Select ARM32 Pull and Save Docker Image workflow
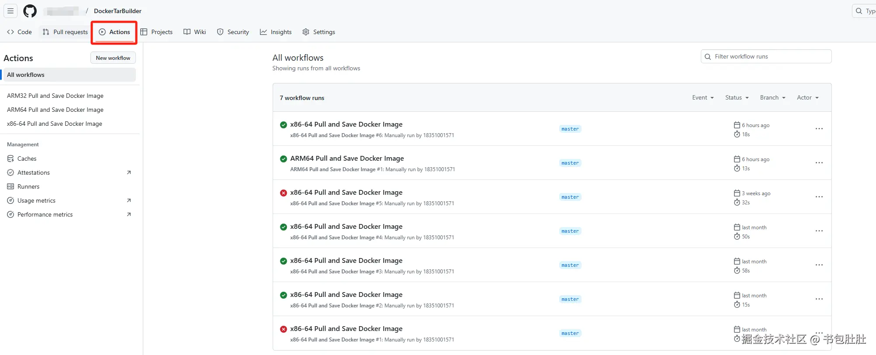Viewport: 876px width, 355px height. [x=55, y=96]
